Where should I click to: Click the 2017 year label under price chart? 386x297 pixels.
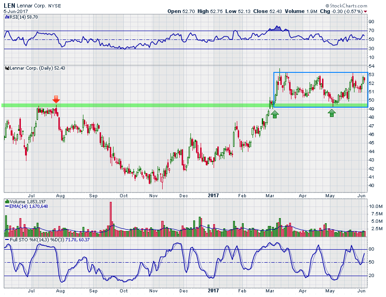212,195
